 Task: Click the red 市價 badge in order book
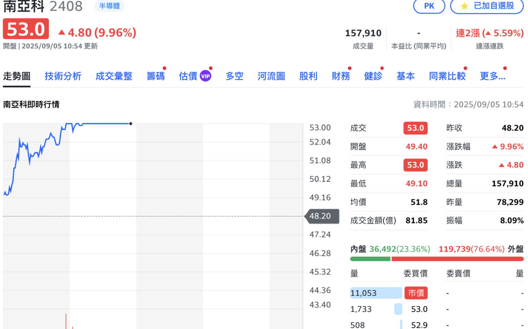click(416, 292)
